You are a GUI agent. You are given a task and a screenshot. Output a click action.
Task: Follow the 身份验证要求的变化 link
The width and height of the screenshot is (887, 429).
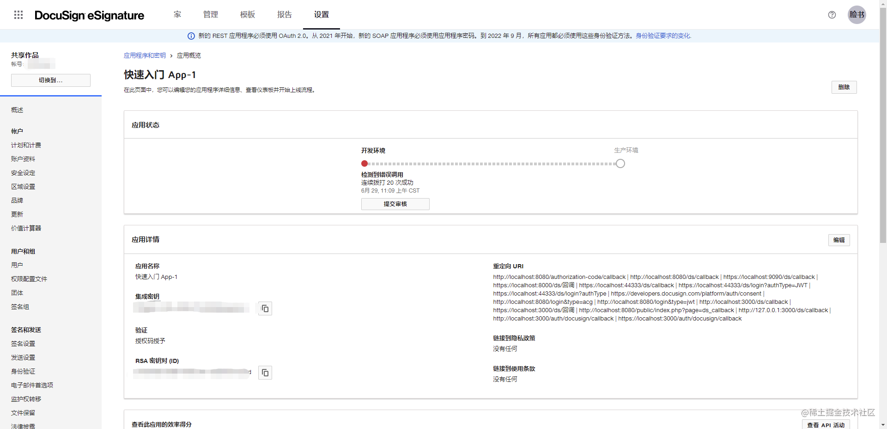pos(663,36)
